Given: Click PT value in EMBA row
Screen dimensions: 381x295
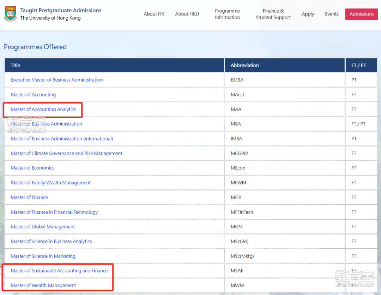Looking at the screenshot, I should 354,80.
